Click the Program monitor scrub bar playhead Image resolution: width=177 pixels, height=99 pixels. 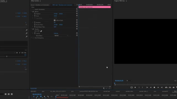(115, 84)
